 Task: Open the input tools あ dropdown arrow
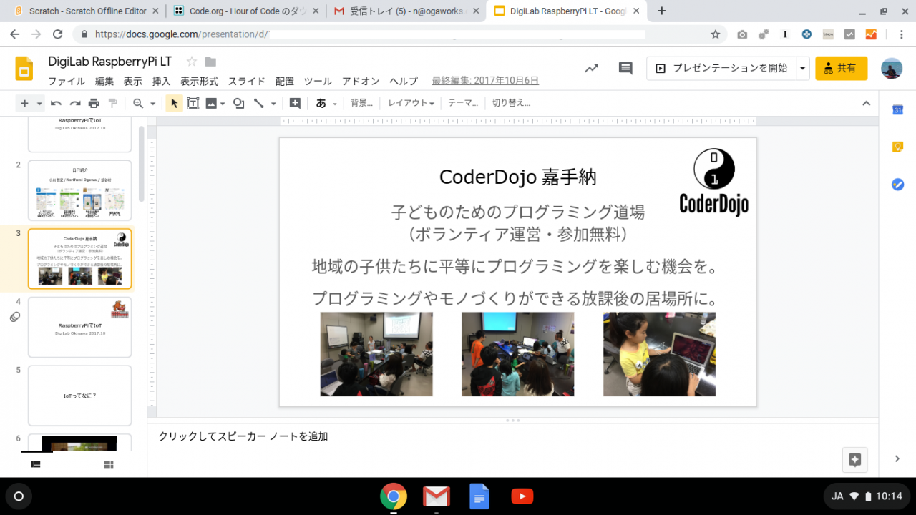(x=335, y=104)
